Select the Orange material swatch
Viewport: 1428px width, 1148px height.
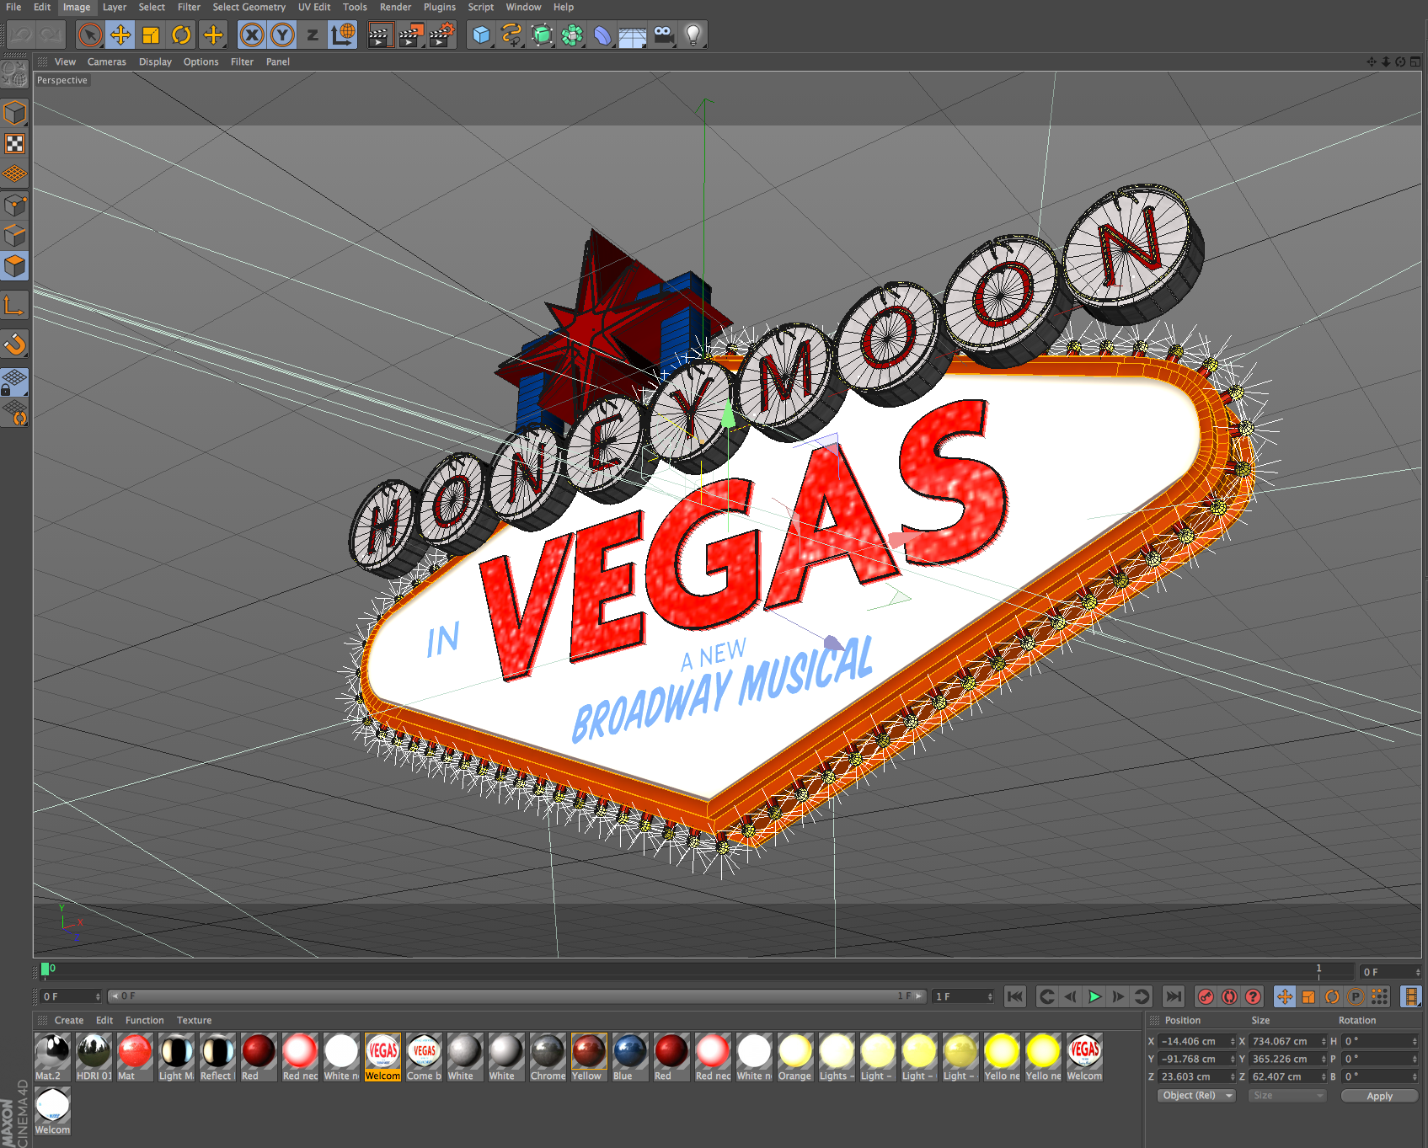pyautogui.click(x=795, y=1057)
